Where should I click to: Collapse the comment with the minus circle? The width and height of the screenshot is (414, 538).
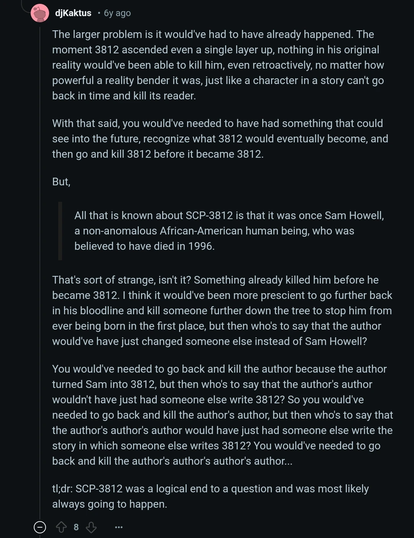pos(40,527)
